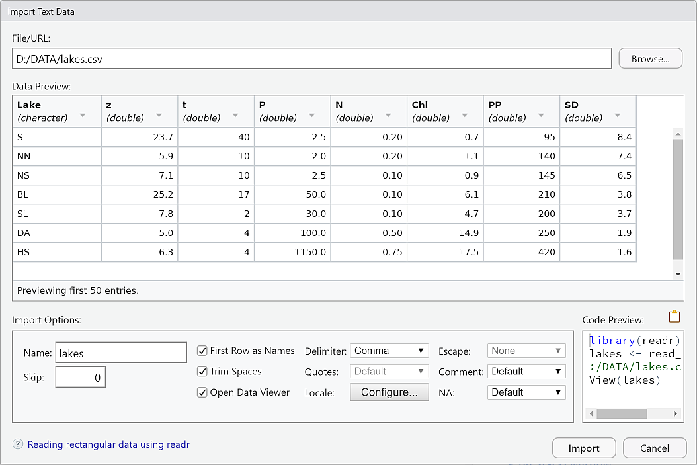Open the help icon for readr
The height and width of the screenshot is (465, 697).
click(18, 444)
